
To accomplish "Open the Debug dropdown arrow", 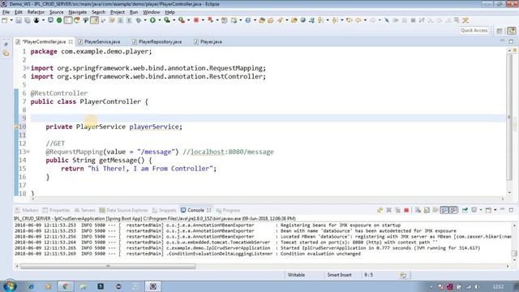I will [145, 20].
